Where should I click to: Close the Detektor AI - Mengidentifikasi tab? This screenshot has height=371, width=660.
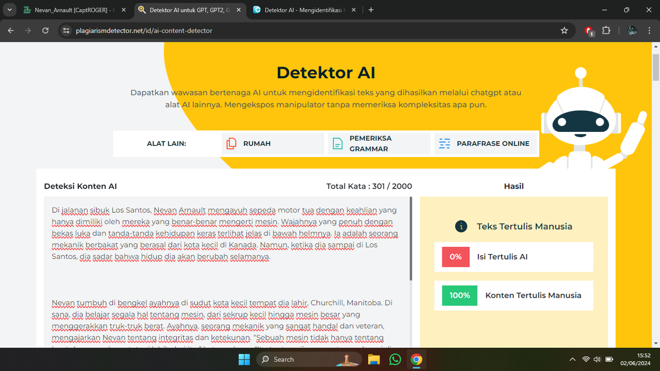(x=354, y=10)
